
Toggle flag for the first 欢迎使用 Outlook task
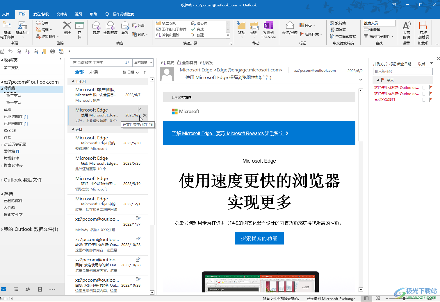tap(431, 87)
